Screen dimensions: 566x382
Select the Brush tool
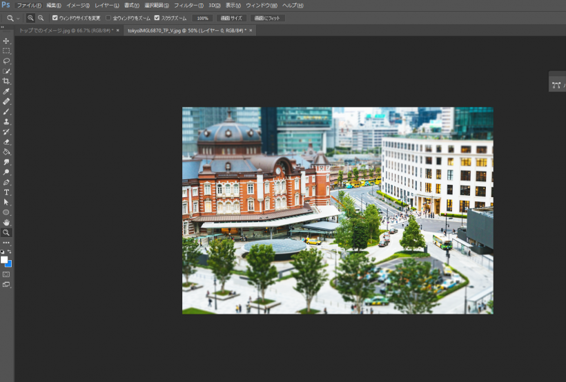(x=6, y=111)
